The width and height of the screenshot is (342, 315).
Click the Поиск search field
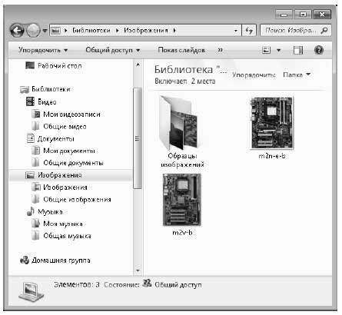pos(291,31)
